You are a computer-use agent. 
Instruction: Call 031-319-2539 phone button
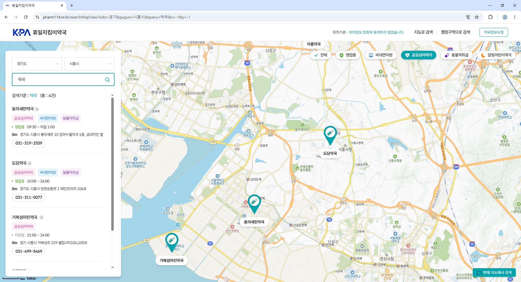(29, 143)
